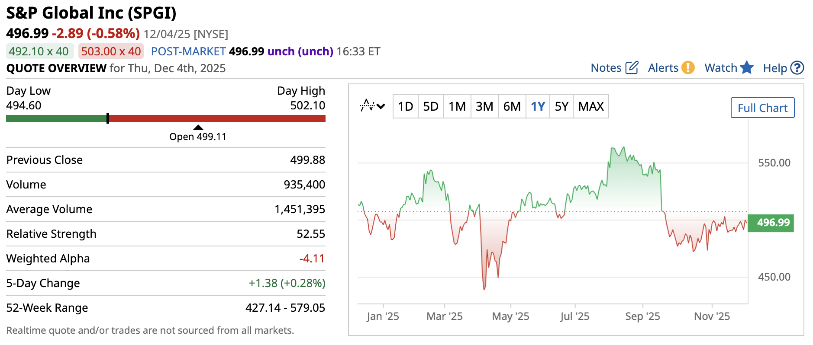Click the Help question mark icon
Screen dimensions: 813x345
tap(797, 68)
